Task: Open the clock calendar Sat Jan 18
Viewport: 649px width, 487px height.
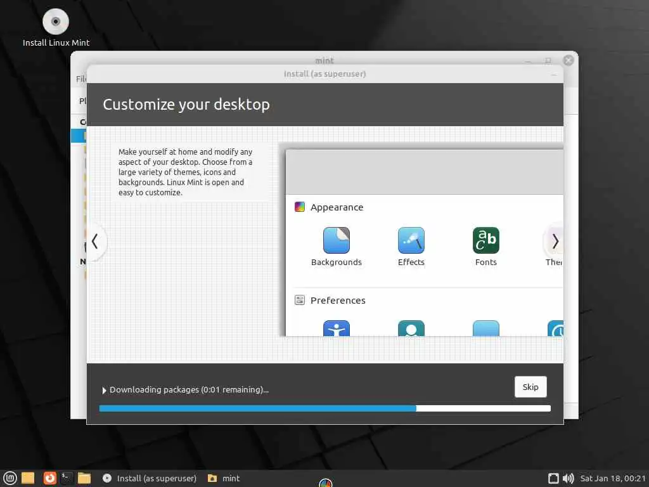Action: (x=613, y=478)
